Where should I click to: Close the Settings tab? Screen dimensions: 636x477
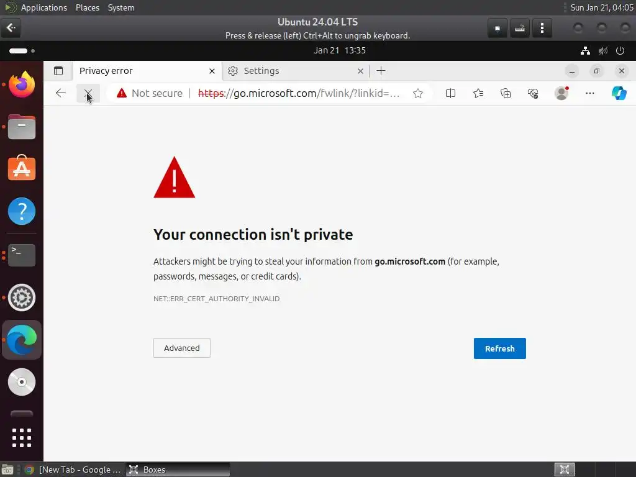[x=360, y=71]
